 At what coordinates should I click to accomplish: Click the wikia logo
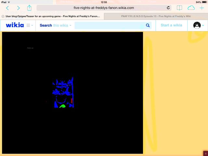[15, 25]
